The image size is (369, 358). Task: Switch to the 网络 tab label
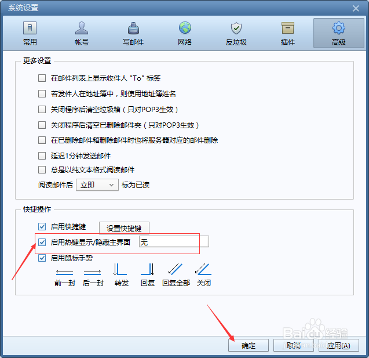coord(185,42)
